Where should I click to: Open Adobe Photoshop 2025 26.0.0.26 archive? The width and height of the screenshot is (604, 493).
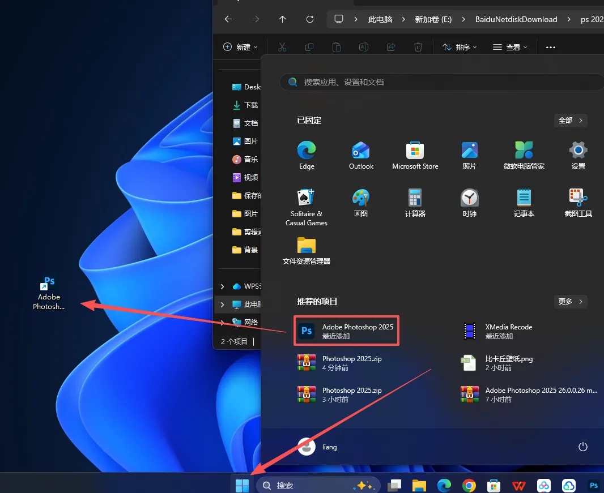coord(529,395)
